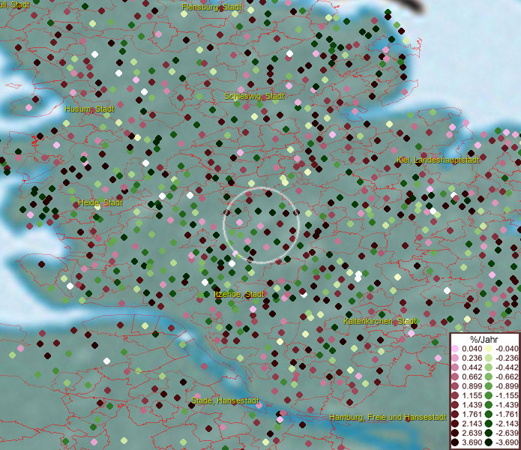Click the Kiel, Landeshauptstadt map label
Image resolution: width=521 pixels, height=450 pixels.
click(x=438, y=160)
